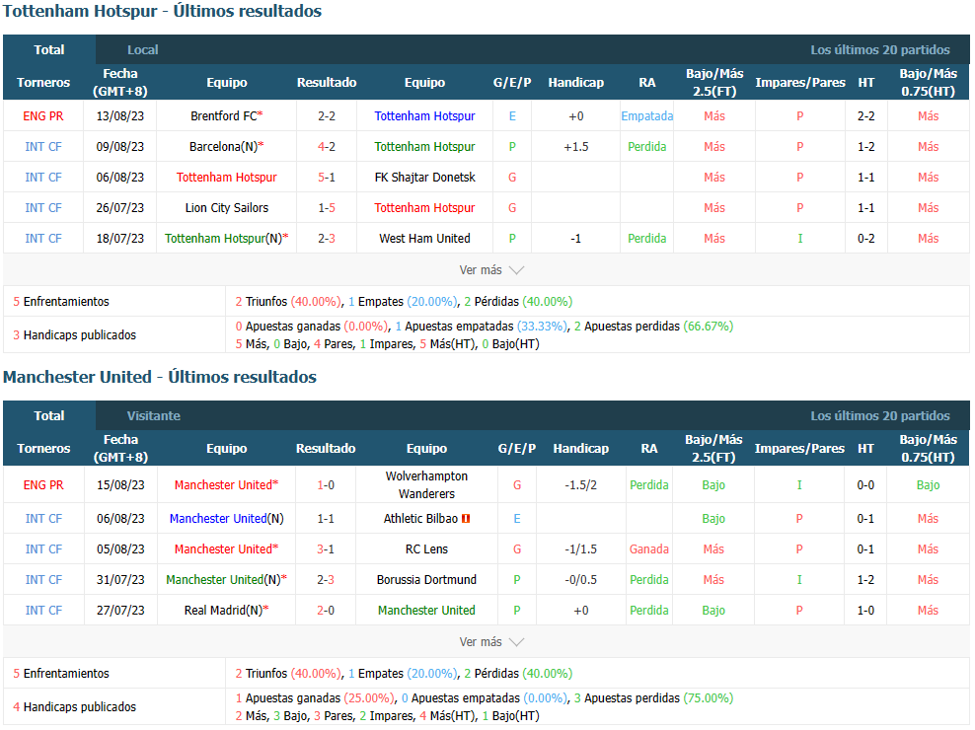Click the -1/1.5 handicap value
This screenshot has width=975, height=730.
(581, 549)
